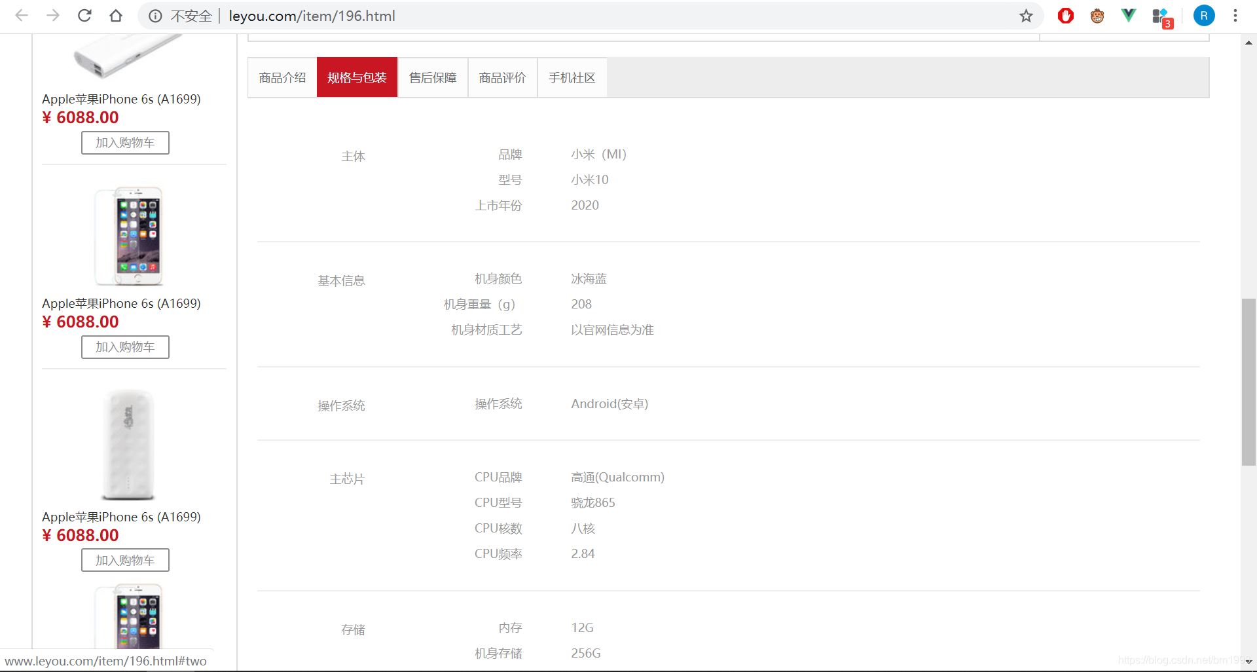
Task: Go forward in browser history
Action: click(x=53, y=16)
